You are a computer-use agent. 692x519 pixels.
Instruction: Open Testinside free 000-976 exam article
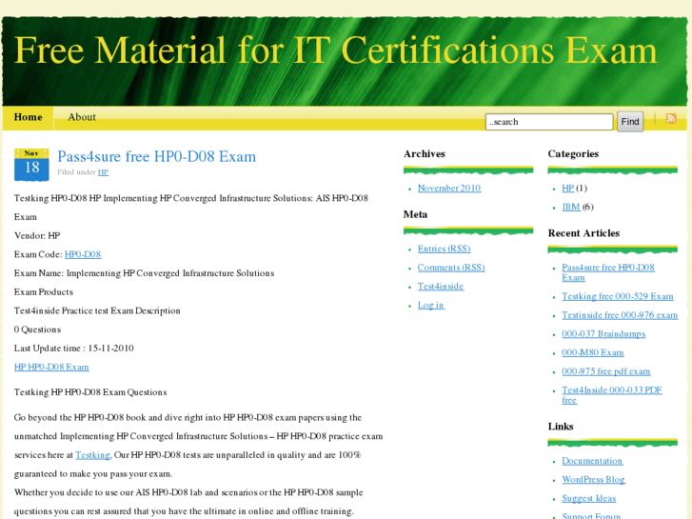click(x=620, y=315)
